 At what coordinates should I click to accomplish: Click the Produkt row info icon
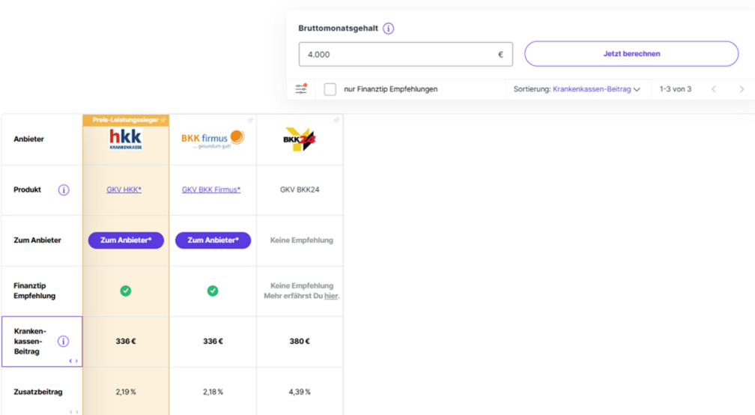[64, 190]
